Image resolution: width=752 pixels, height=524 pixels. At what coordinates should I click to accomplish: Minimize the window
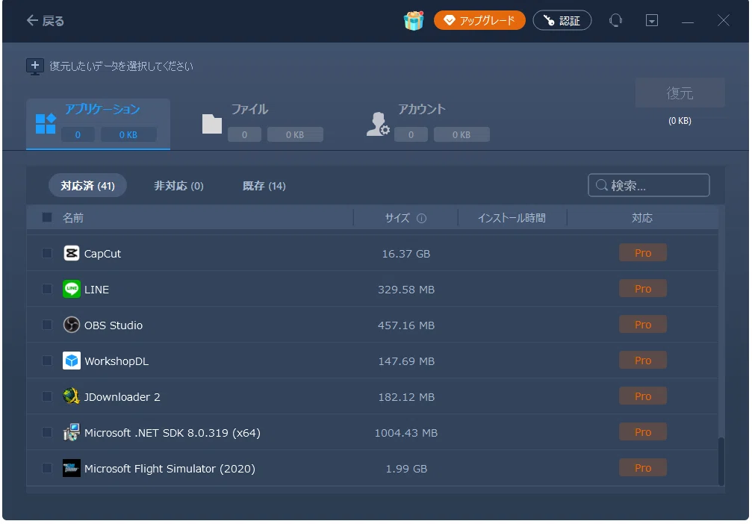688,21
